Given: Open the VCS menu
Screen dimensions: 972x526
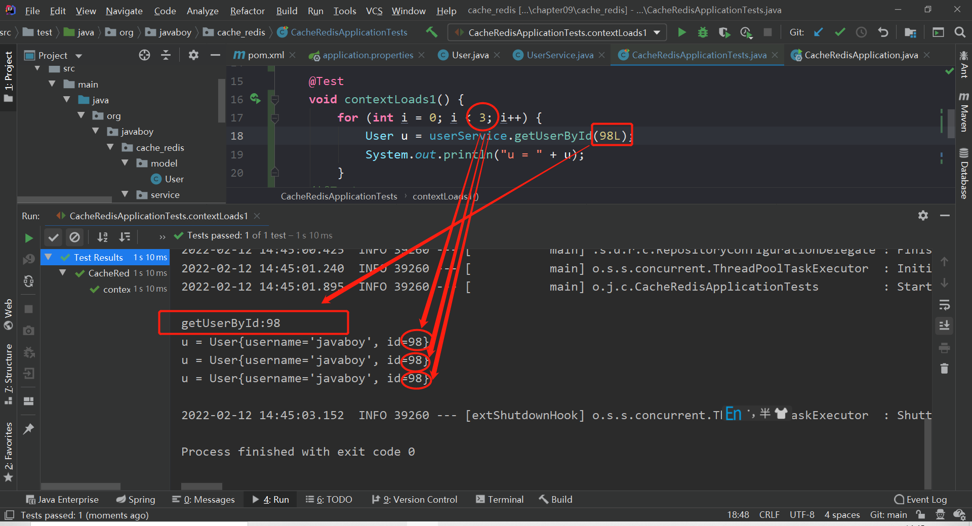Looking at the screenshot, I should [374, 10].
